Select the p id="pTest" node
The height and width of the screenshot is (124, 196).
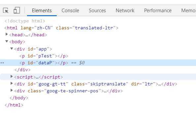pyautogui.click(x=44, y=56)
